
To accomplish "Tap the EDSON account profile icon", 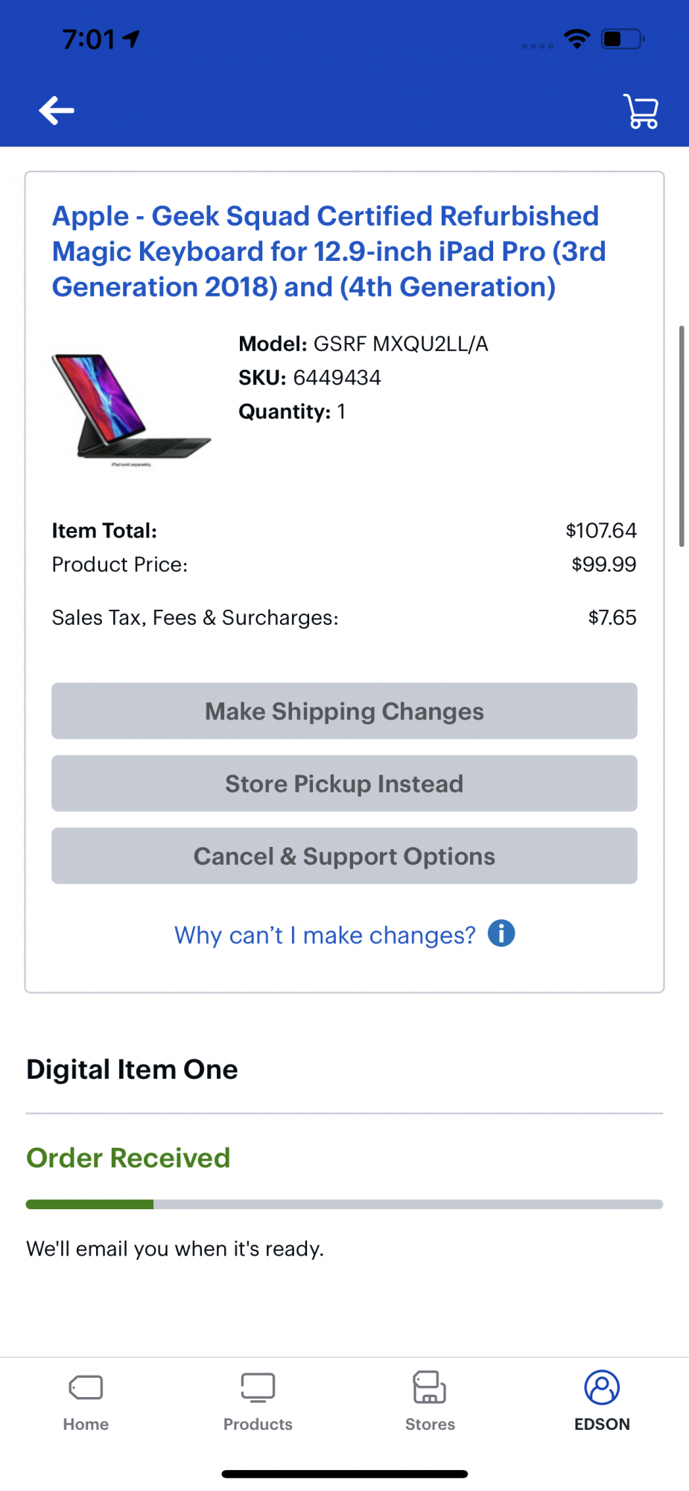I will tap(602, 1387).
